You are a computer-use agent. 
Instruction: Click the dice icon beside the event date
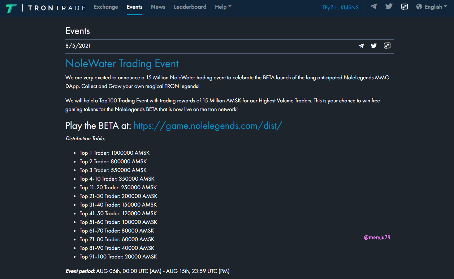click(387, 46)
